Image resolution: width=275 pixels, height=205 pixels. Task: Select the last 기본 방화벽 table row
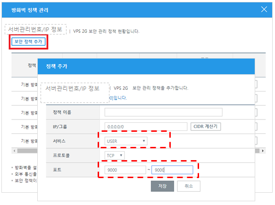25,141
